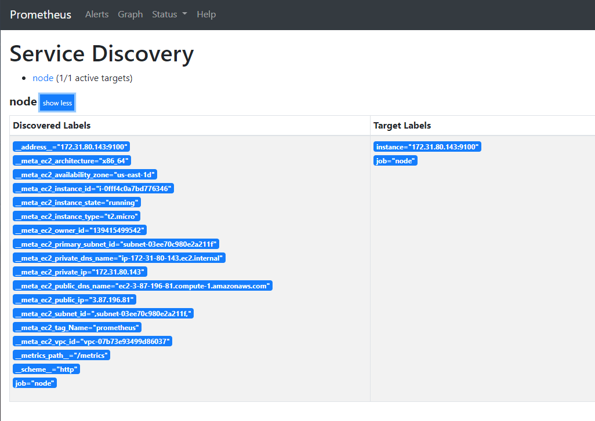Click the vpc_id label
This screenshot has height=421, width=595.
tap(92, 342)
